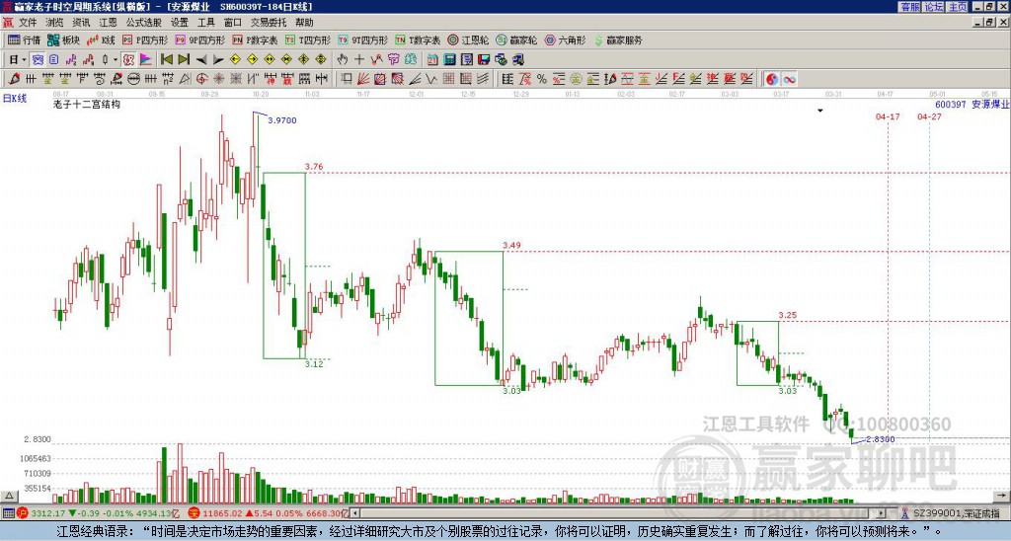Click the 04-27 date marker
The width and height of the screenshot is (1011, 541).
(x=929, y=116)
